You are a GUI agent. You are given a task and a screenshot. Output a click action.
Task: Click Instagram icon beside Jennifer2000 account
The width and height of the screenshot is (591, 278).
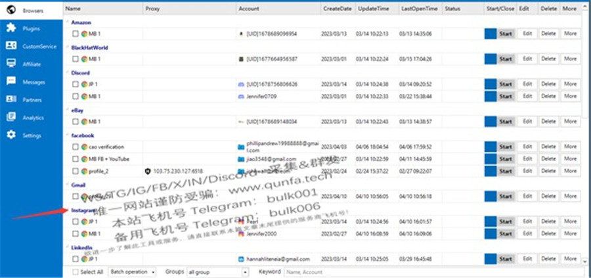[x=241, y=234]
